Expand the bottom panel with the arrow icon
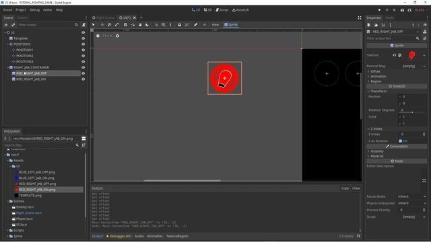This screenshot has height=242, width=431. click(x=358, y=236)
